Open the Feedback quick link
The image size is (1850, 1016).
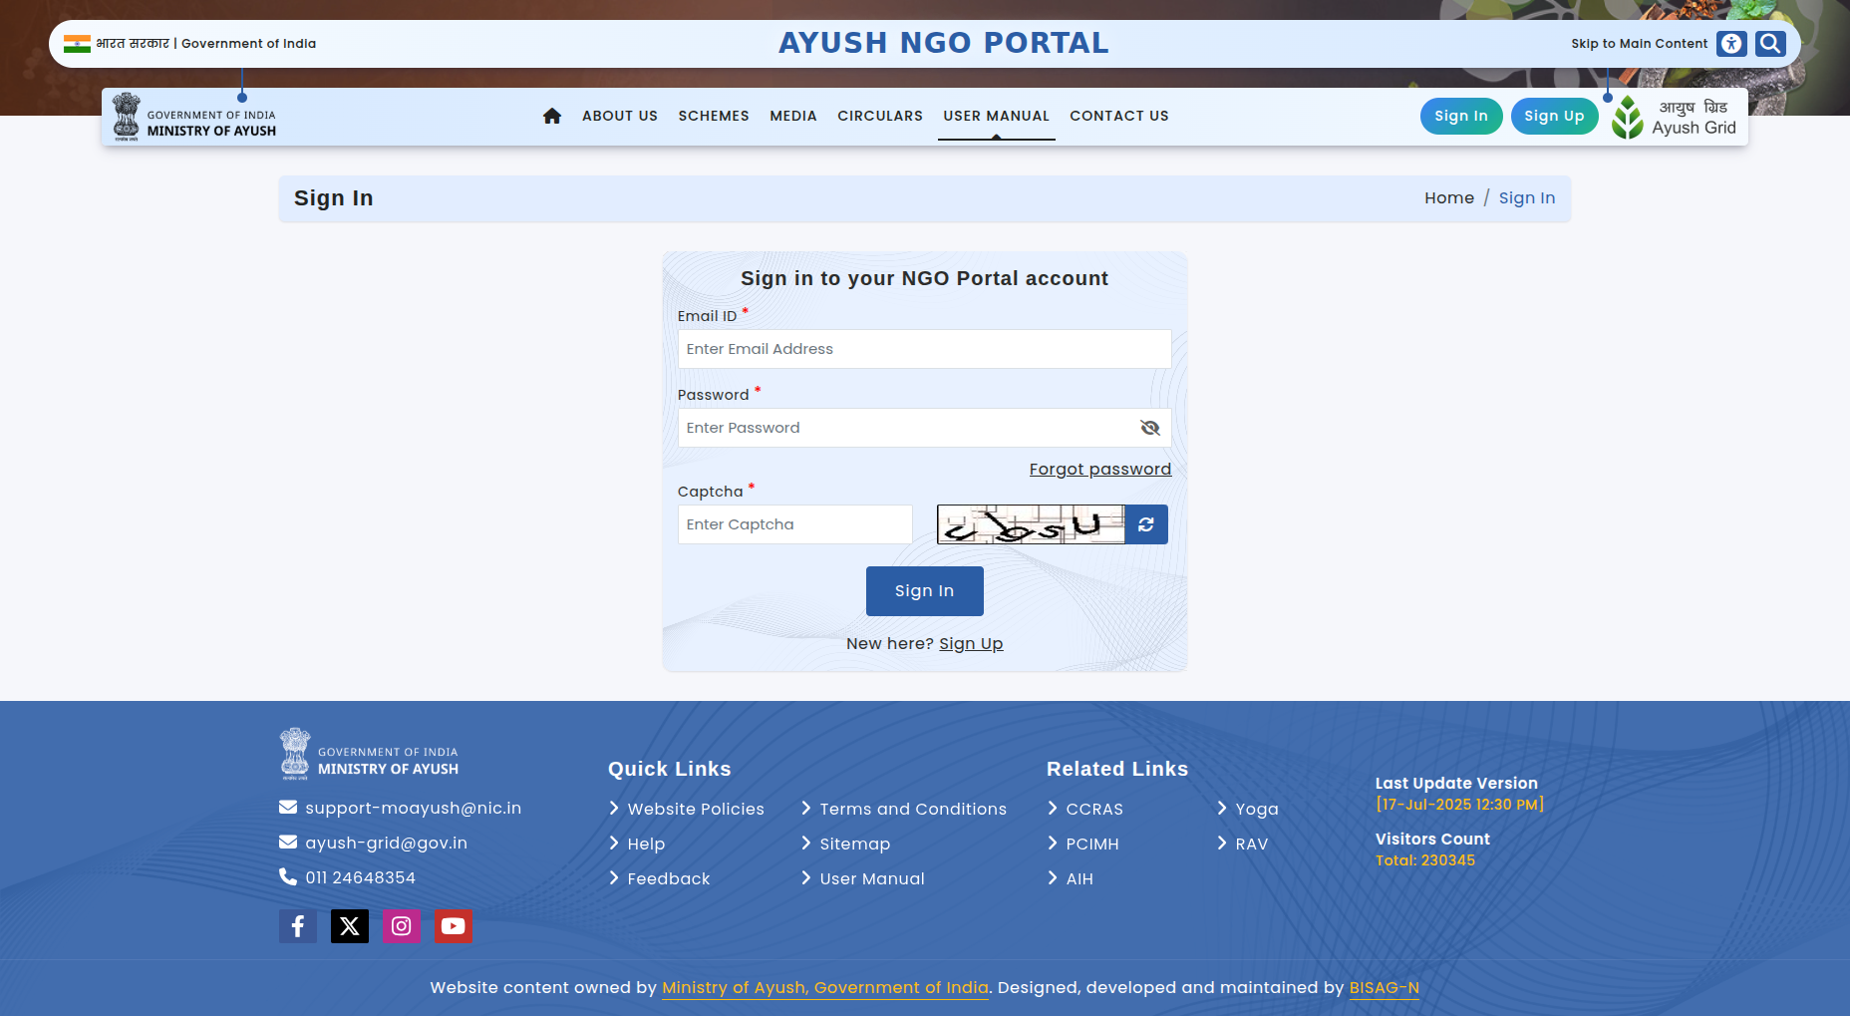669,879
